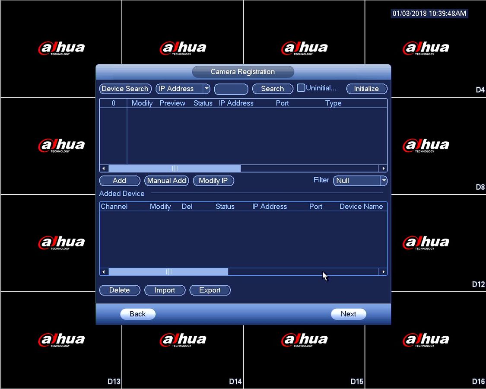Viewport: 486px width, 389px height.
Task: Click the Del column header
Action: coord(187,207)
